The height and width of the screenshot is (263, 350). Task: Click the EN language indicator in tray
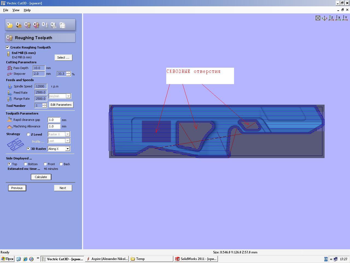coord(326,259)
